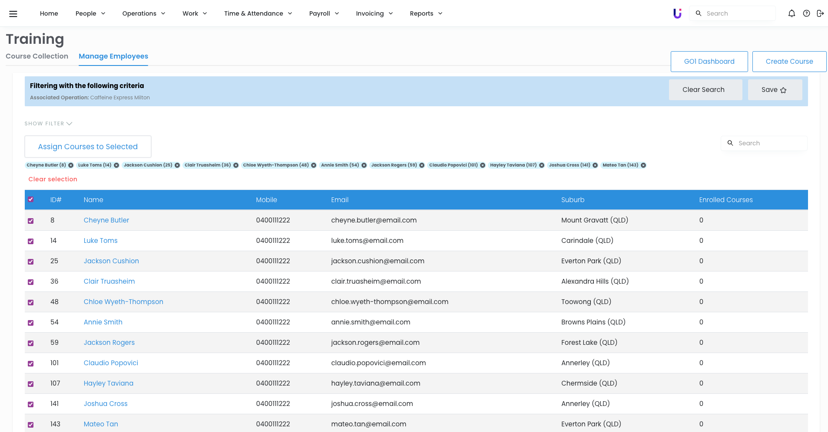
Task: Remove Cheyne Butler (8) selection chip
Action: (71, 165)
